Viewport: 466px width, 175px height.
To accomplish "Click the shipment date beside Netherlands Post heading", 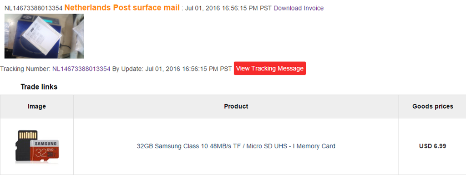I will coord(228,8).
